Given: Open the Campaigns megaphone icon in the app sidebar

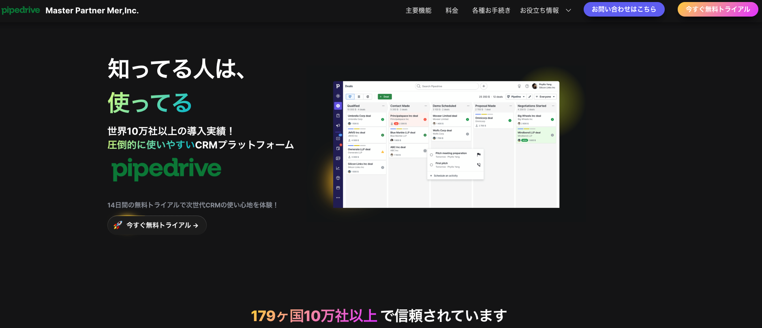Looking at the screenshot, I should [x=338, y=125].
